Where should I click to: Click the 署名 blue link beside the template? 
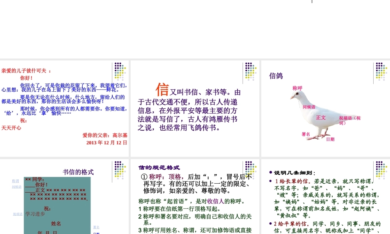tap(96, 227)
